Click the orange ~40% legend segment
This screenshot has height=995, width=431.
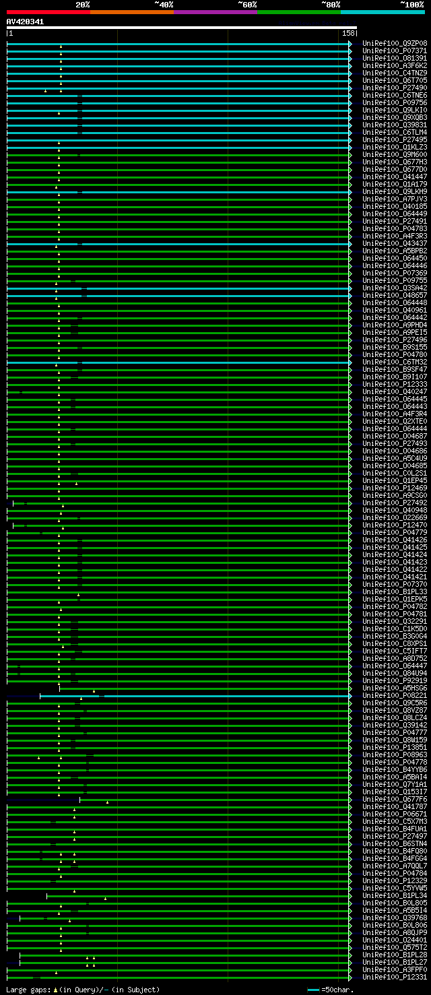click(131, 12)
